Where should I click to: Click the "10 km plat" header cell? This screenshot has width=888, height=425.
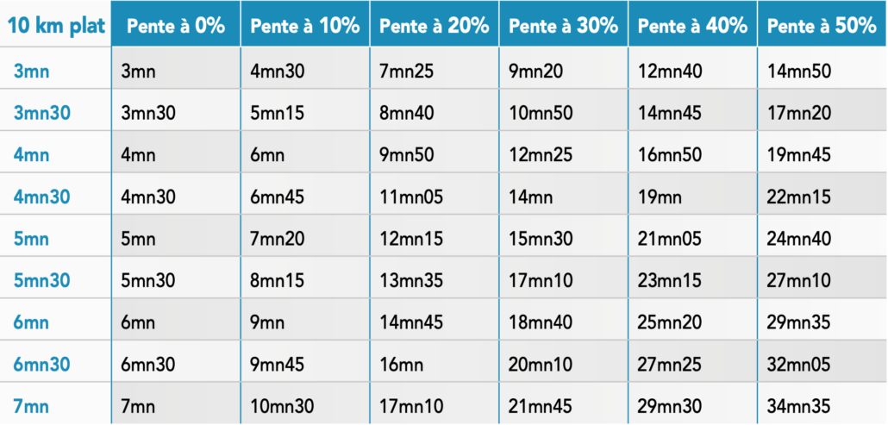tap(56, 26)
